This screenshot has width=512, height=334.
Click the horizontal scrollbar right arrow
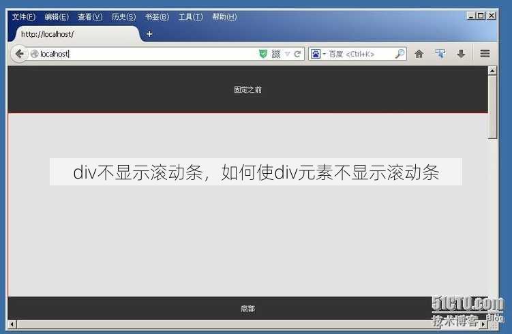483,324
